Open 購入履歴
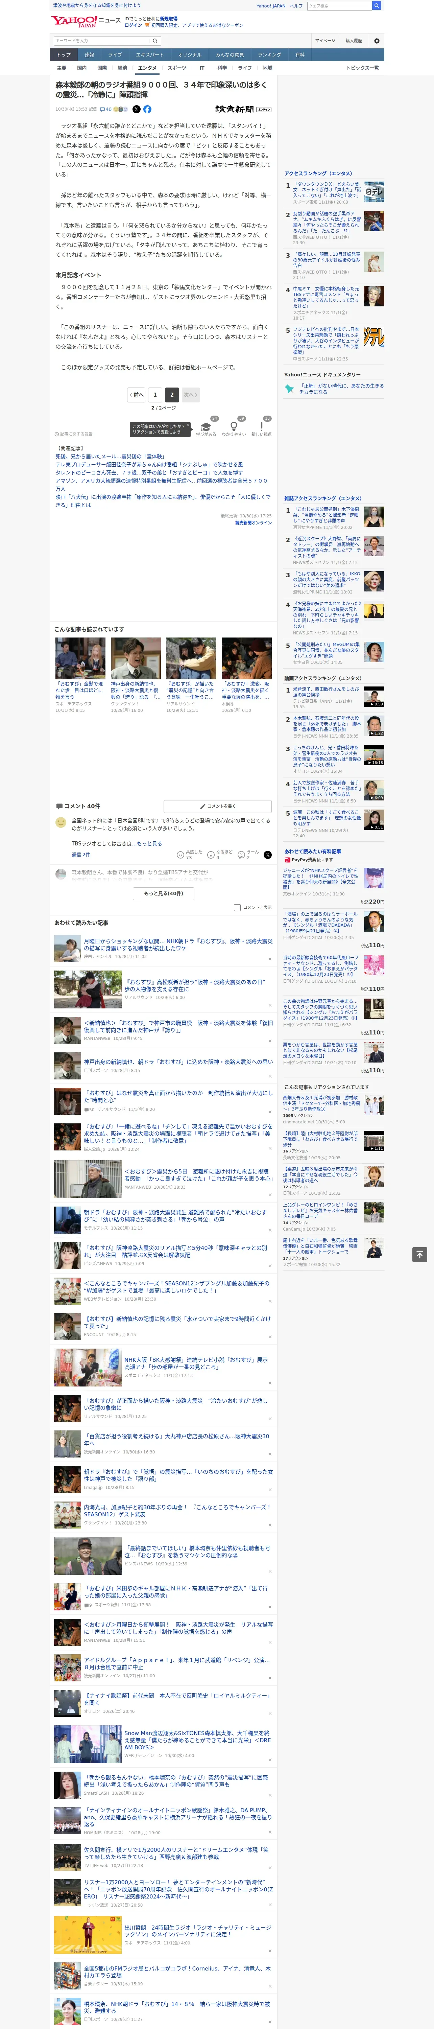The height and width of the screenshot is (2029, 434). pyautogui.click(x=354, y=40)
